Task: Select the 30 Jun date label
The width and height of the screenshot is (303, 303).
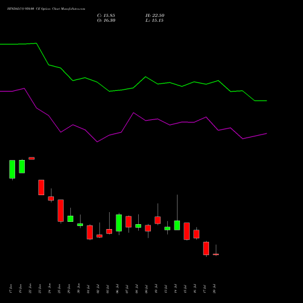Action: (x=78, y=288)
